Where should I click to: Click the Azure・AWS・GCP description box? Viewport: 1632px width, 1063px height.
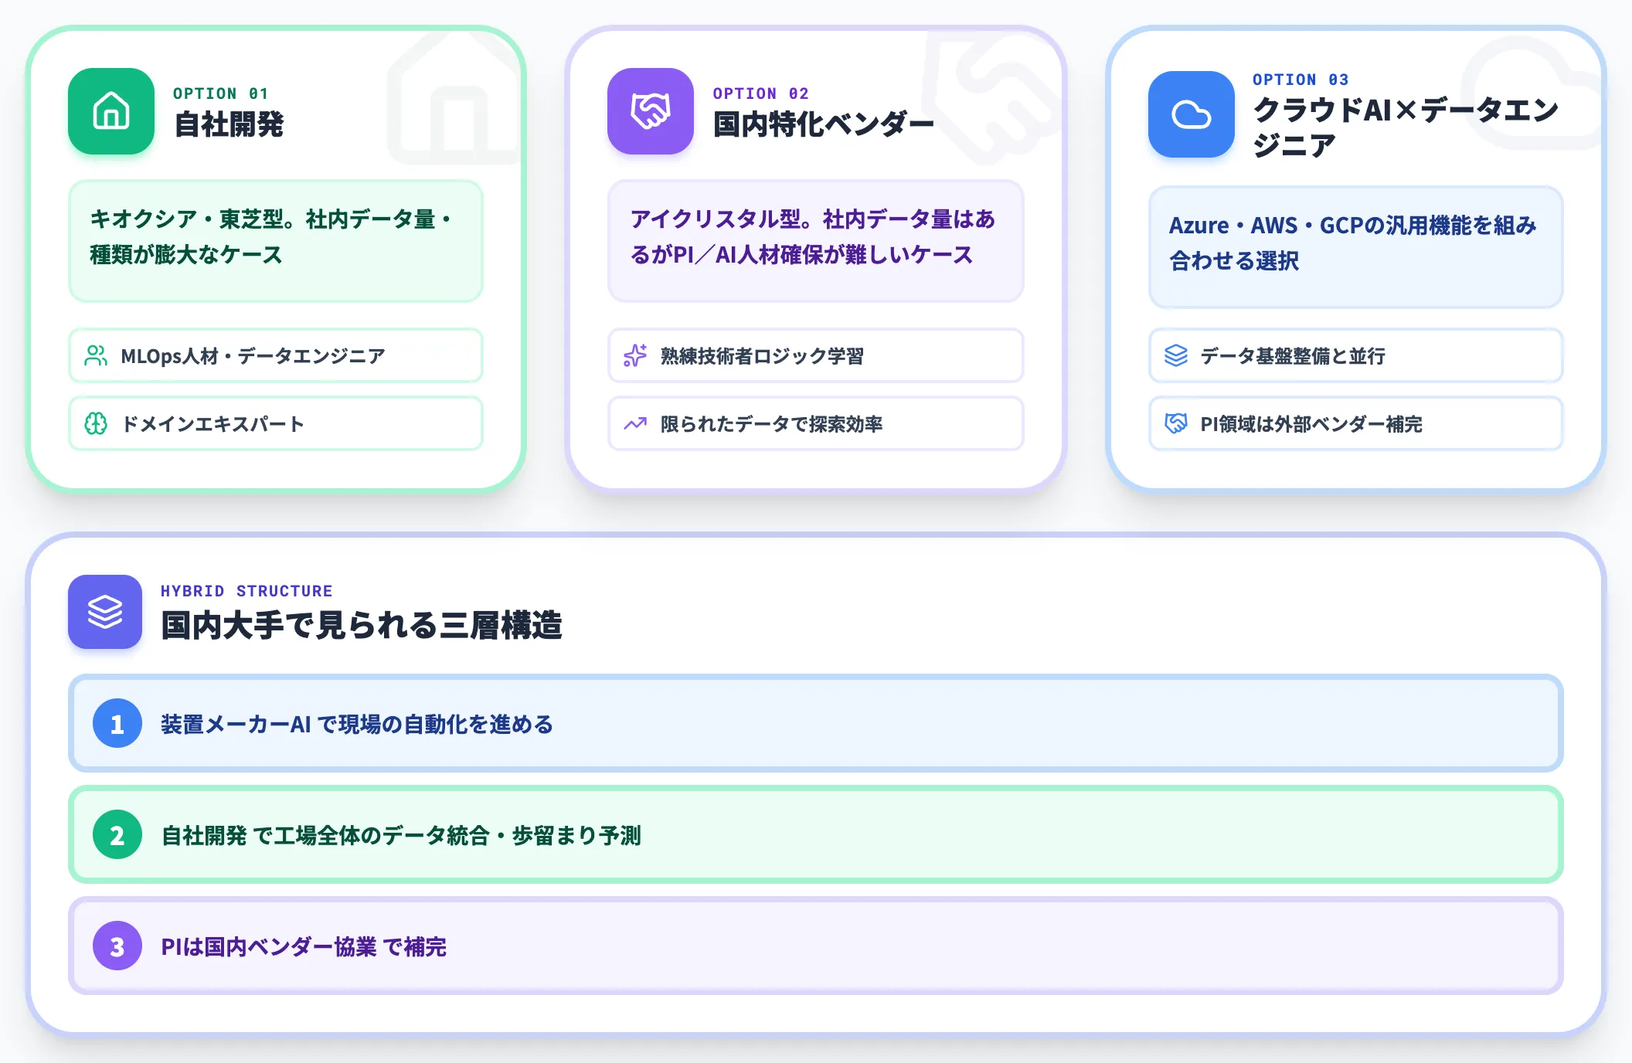click(1356, 247)
